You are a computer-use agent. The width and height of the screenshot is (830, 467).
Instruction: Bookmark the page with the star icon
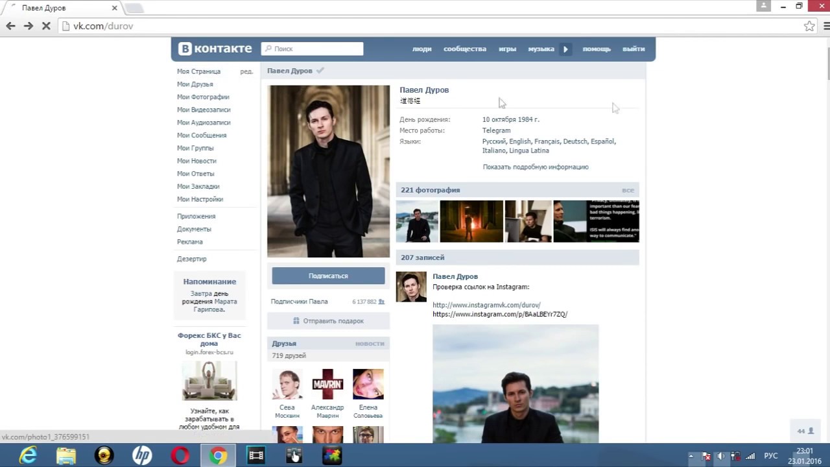pyautogui.click(x=809, y=26)
